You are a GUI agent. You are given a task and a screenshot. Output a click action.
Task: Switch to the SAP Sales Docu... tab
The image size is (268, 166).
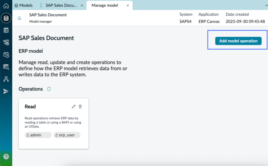coord(61,6)
